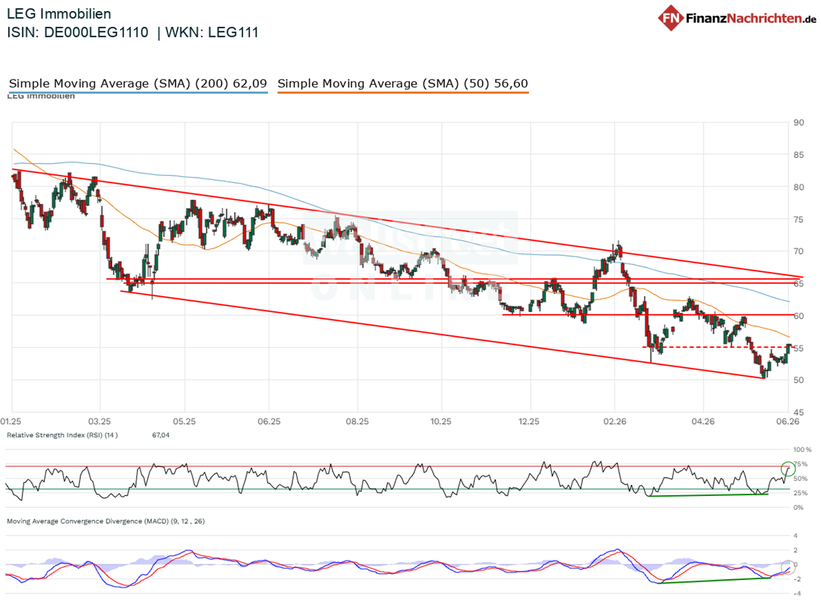Click the 75% label on the RSI axis
The width and height of the screenshot is (821, 603).
[x=800, y=464]
